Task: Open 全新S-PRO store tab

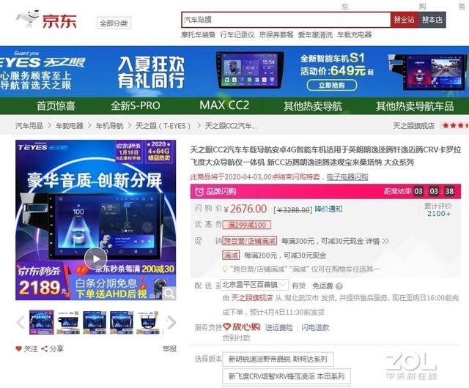Action: click(136, 106)
